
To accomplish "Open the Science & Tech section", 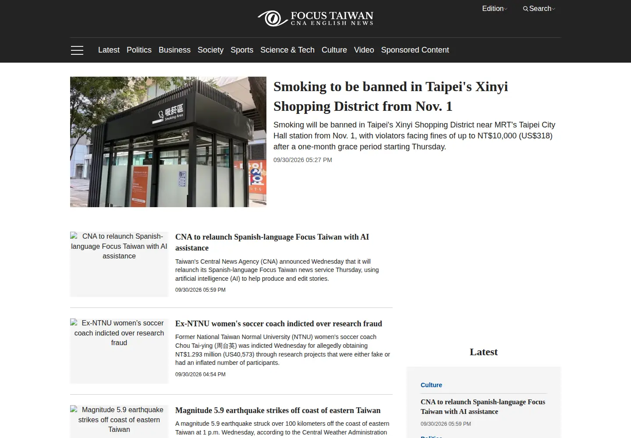I will 287,50.
